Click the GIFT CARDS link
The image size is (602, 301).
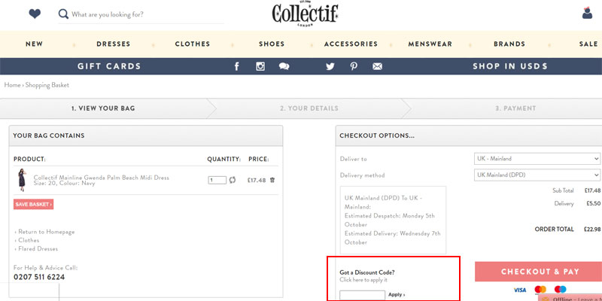point(109,66)
